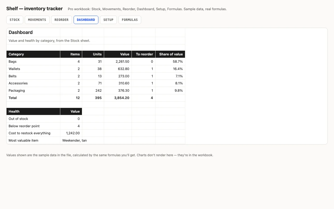This screenshot has width=334, height=209.
Task: Select the Accessories share 8.1%
Action: [x=170, y=83]
